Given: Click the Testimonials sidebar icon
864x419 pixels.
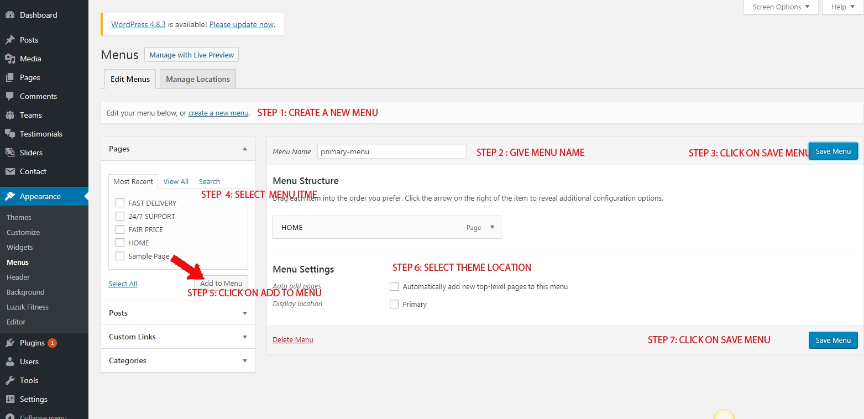Looking at the screenshot, I should pos(11,134).
